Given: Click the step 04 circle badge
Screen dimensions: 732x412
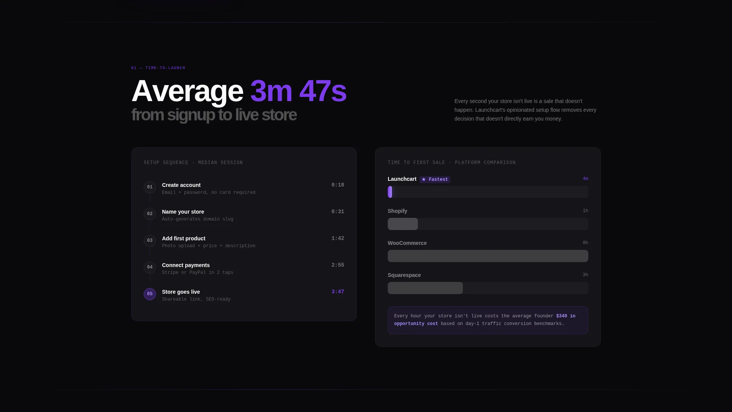Looking at the screenshot, I should click(150, 267).
